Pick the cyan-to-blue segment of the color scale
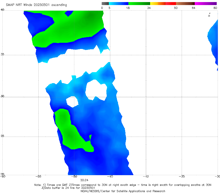The image size is (220, 193). (119, 4)
